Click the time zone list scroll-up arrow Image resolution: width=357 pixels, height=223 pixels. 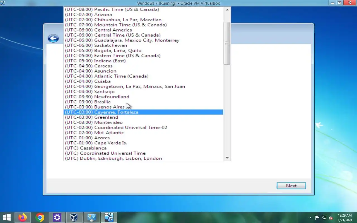[x=227, y=10]
